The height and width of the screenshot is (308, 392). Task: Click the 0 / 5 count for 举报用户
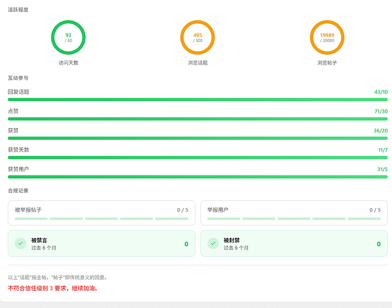point(375,210)
